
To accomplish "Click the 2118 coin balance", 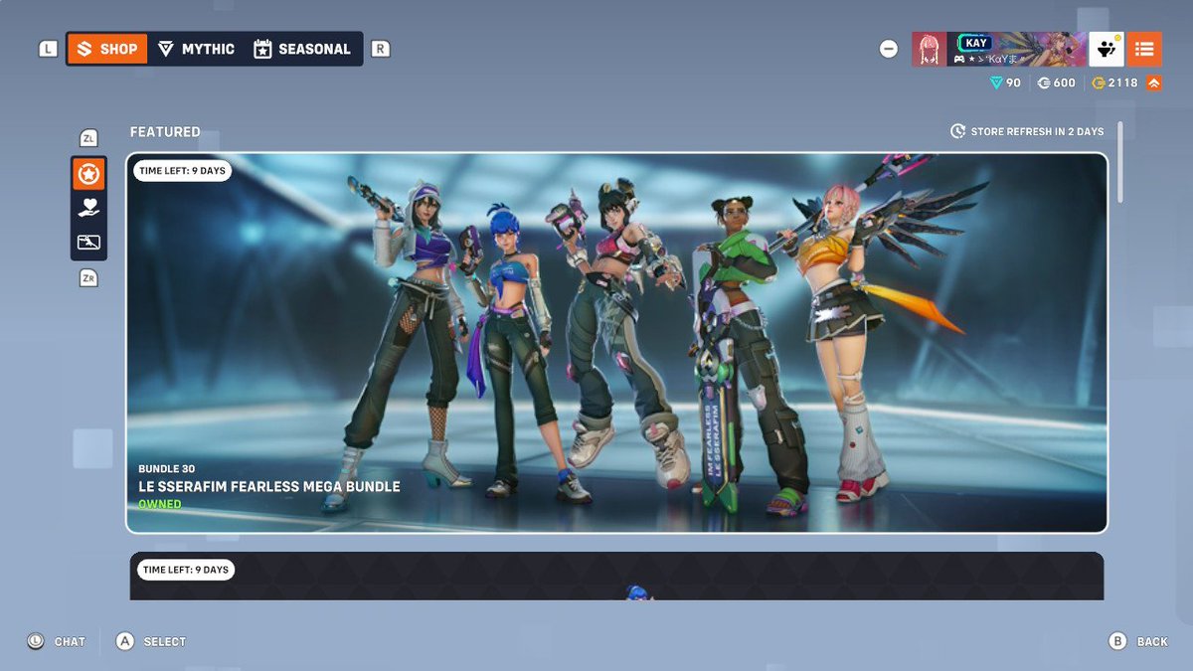I will click(1122, 84).
